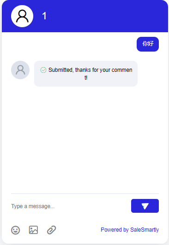Click the empty conversation area below messages
Screen dimensions: 169x245
click(85, 139)
